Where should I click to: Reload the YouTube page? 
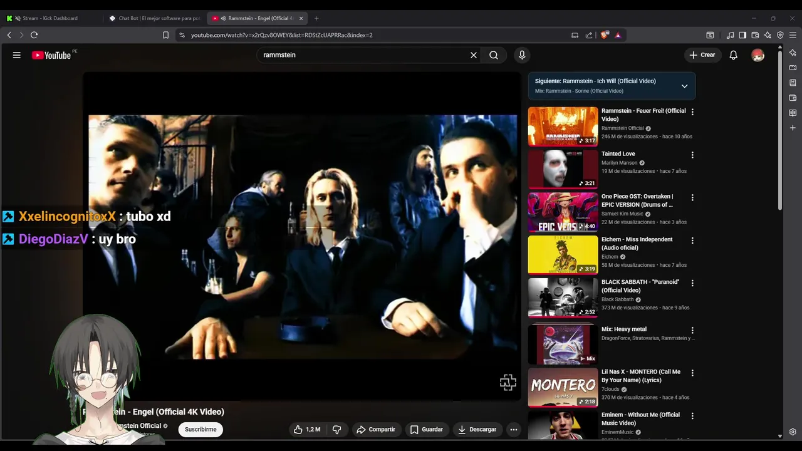click(34, 35)
